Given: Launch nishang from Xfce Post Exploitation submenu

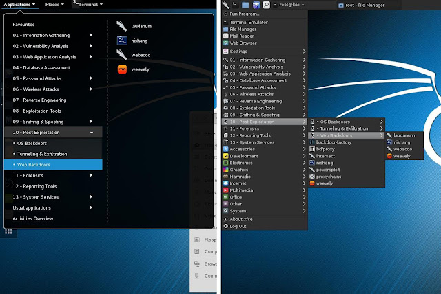Looking at the screenshot, I should (346, 163).
